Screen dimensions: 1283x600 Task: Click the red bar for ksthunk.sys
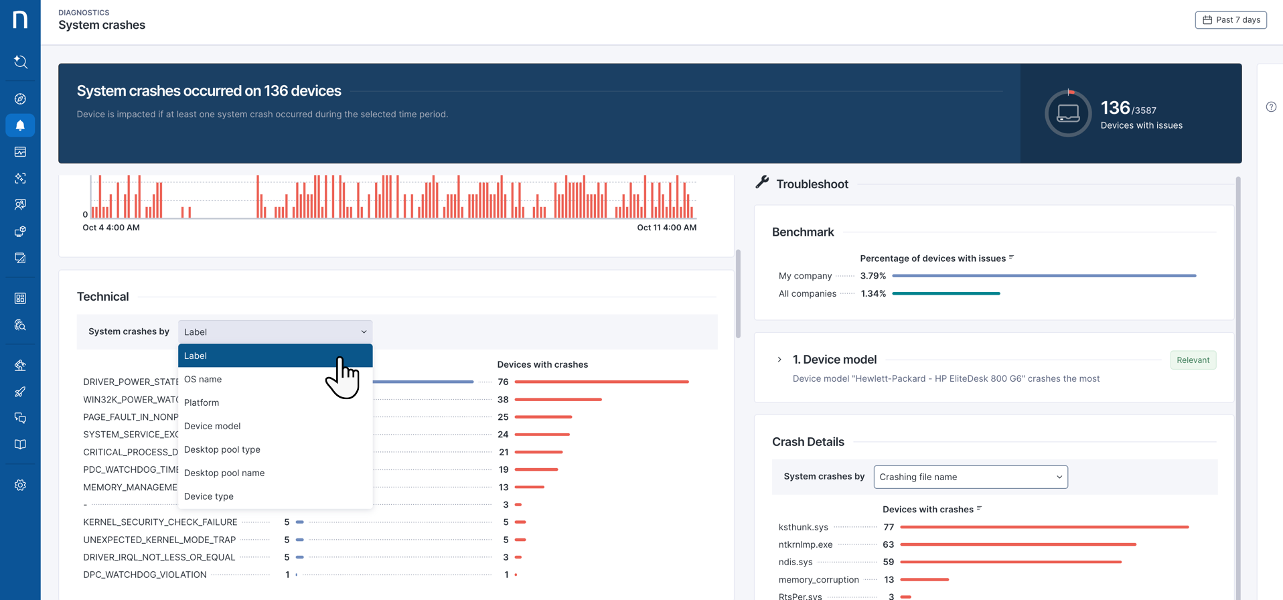tap(1044, 527)
